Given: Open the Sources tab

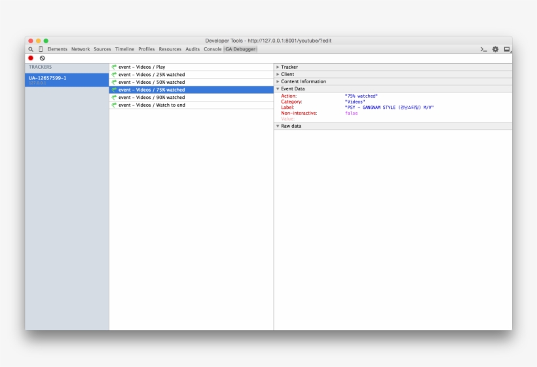Looking at the screenshot, I should click(x=102, y=49).
